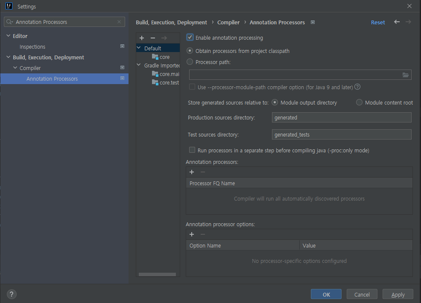
Task: Click the IntelliJ IDEA logo in title bar
Action: point(9,6)
